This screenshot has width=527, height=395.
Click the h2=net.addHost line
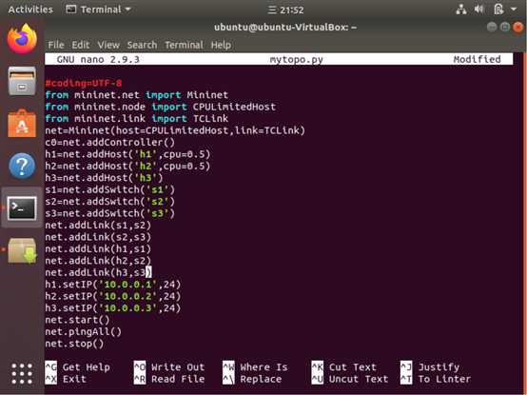[x=127, y=166]
